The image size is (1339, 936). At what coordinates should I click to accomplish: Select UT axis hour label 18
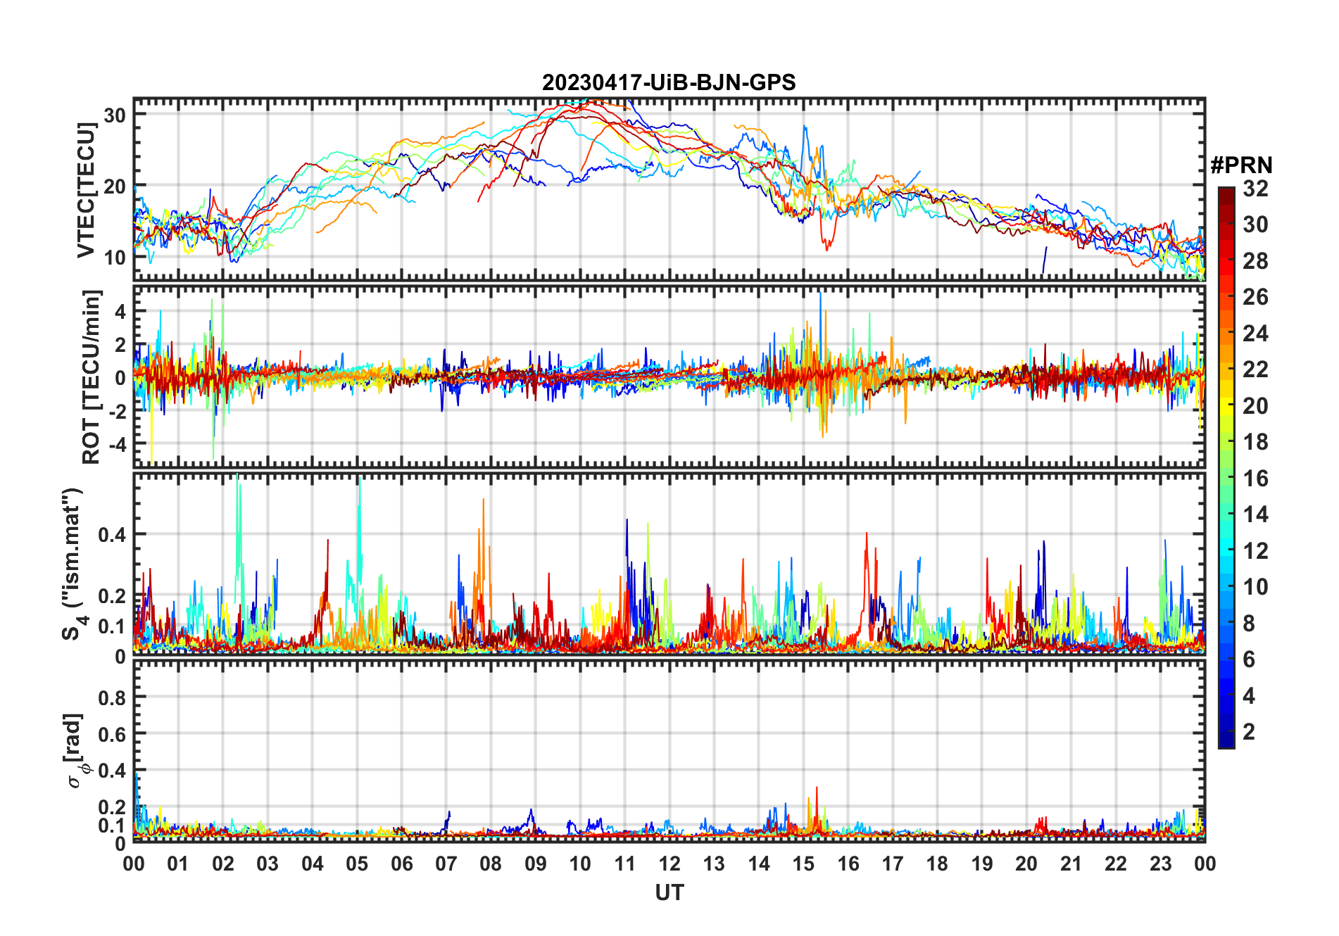(x=937, y=864)
